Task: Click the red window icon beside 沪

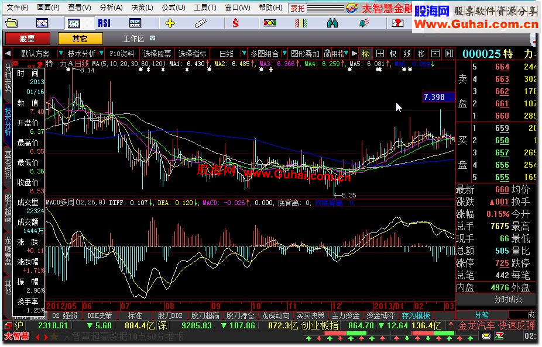Action: [8, 325]
